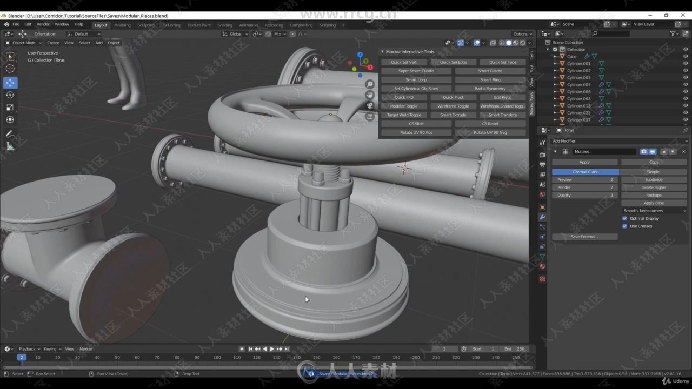Select the Rotate tool

[x=10, y=95]
